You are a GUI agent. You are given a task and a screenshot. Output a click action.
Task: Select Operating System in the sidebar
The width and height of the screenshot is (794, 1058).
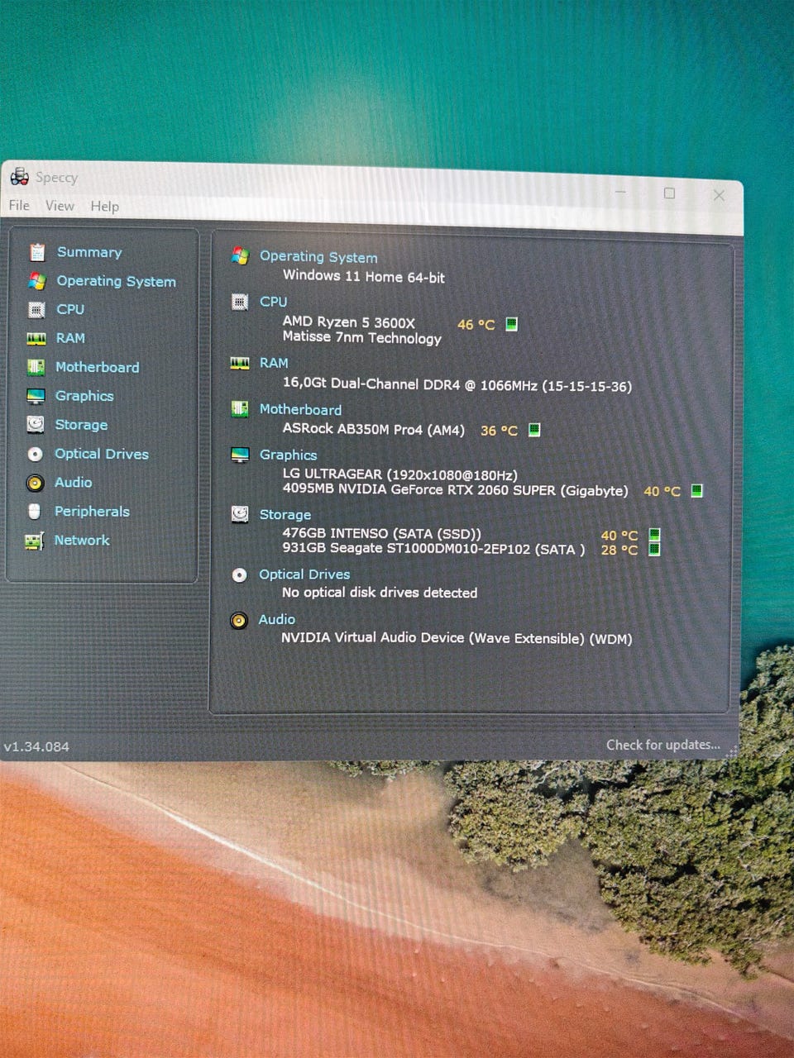(x=116, y=281)
